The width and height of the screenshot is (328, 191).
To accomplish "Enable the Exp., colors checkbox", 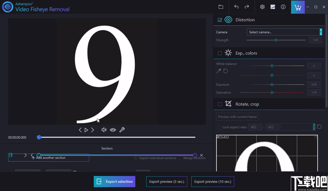I will pos(220,53).
